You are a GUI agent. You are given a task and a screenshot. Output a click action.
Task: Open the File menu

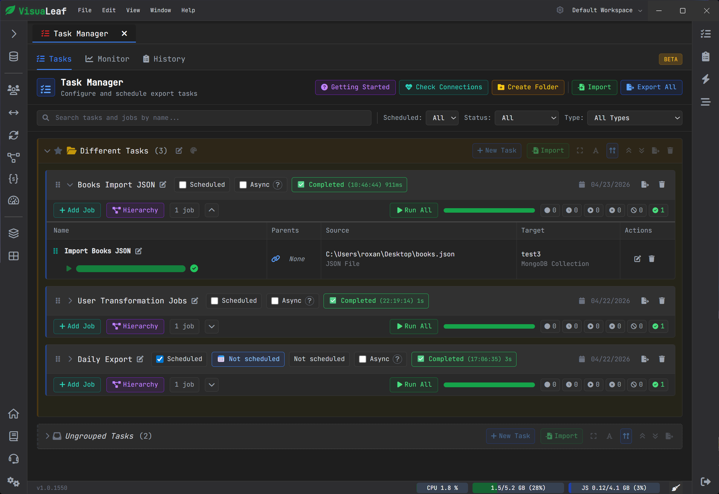coord(84,10)
